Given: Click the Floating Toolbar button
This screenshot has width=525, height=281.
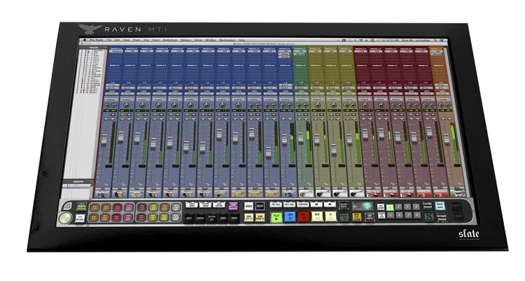Looking at the screenshot, I should [428, 205].
